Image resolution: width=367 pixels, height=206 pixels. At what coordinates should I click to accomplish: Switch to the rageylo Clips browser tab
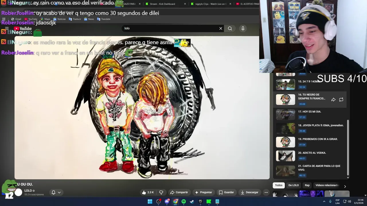pos(211,4)
